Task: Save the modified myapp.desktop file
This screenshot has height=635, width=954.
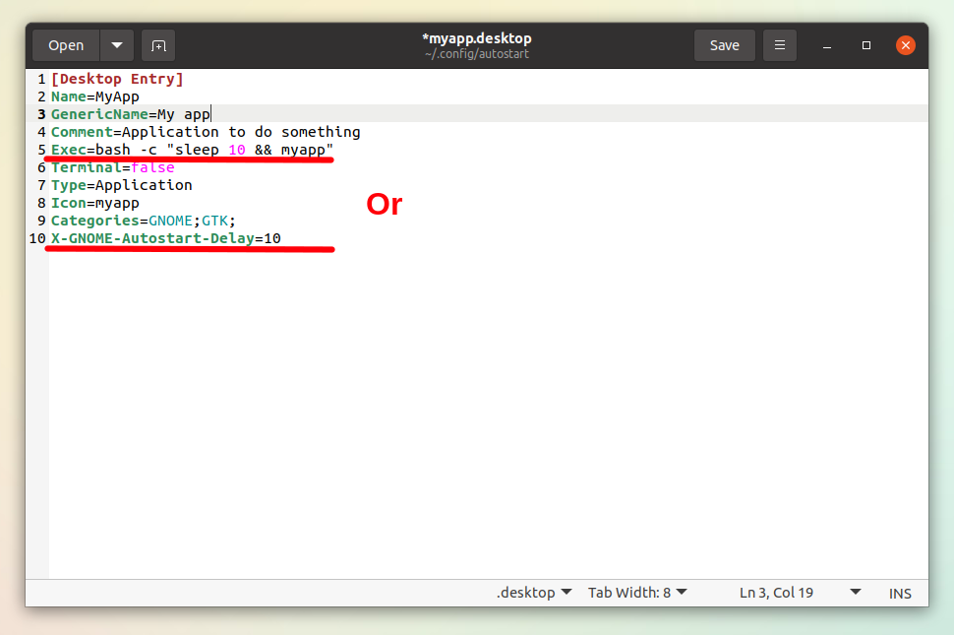Action: tap(724, 44)
